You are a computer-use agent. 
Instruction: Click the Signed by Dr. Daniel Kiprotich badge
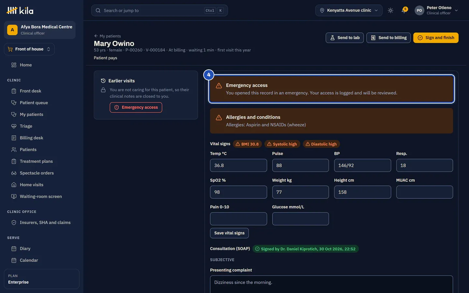306,249
